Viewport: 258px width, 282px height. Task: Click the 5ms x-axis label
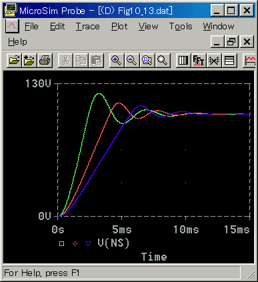tap(122, 229)
